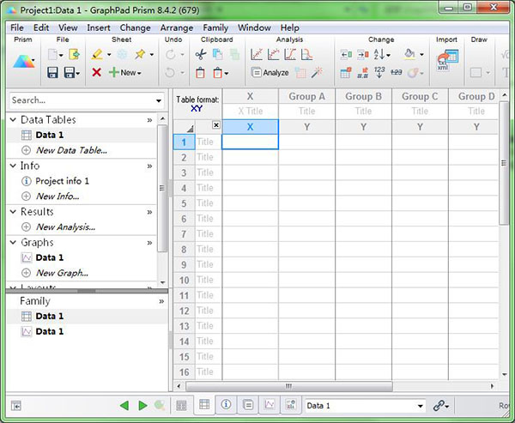Click the pin sheet icon
This screenshot has width=515, height=423.
(x=140, y=54)
